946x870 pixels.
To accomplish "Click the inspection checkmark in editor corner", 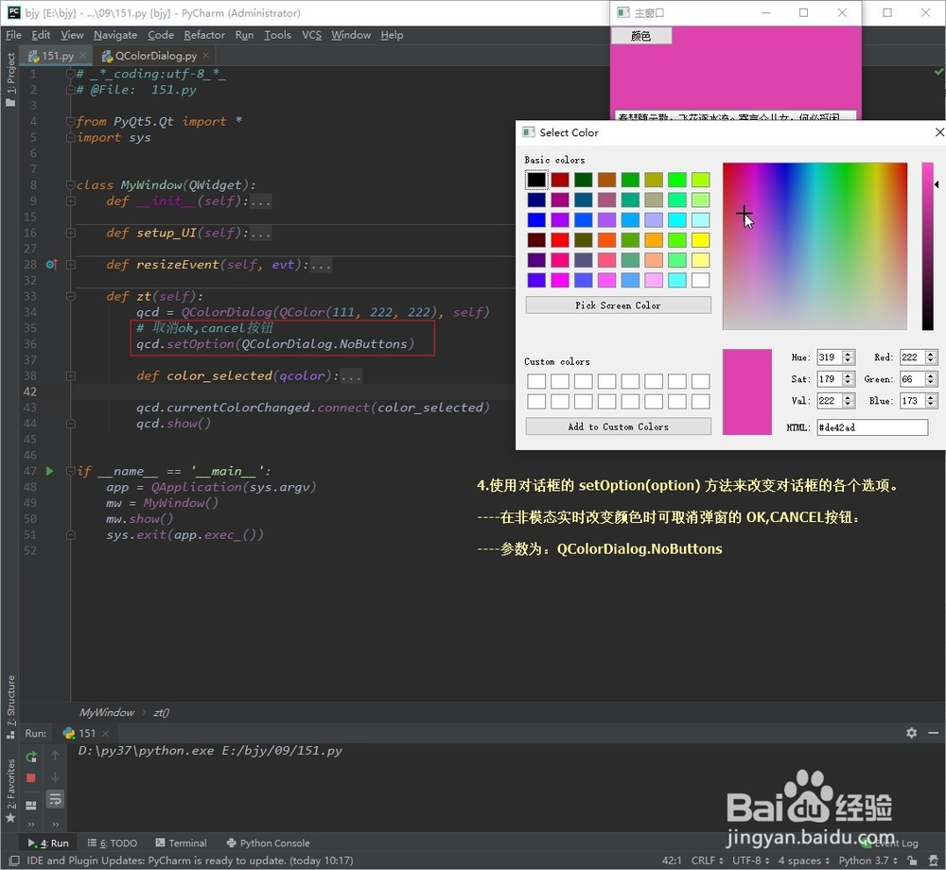I will (938, 72).
